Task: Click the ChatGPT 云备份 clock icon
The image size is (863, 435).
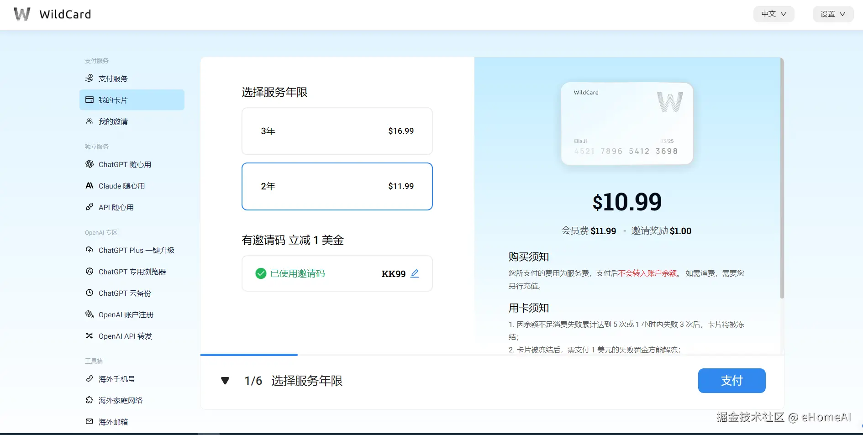Action: click(89, 293)
